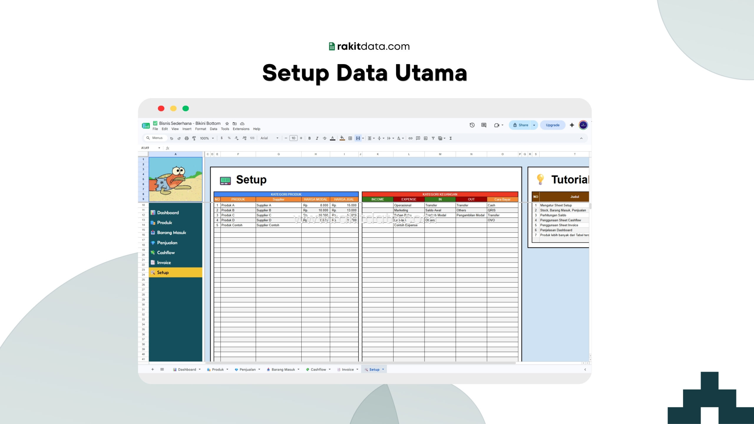Image resolution: width=754 pixels, height=424 pixels.
Task: Open the vertical align dropdown
Action: (381, 138)
